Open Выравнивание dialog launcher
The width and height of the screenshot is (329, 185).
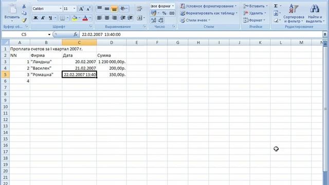pos(144,27)
